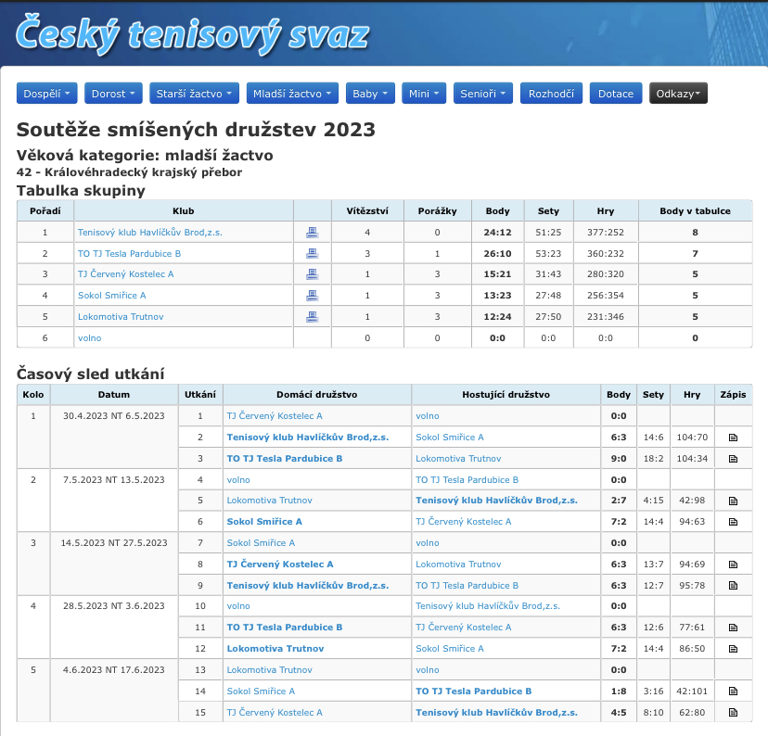Open the dark Odkazy dropdown
The image size is (768, 736).
pyautogui.click(x=678, y=94)
